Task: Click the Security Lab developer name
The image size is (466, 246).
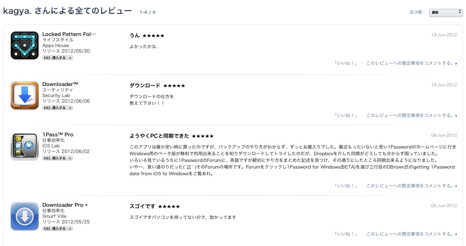Action: point(56,96)
